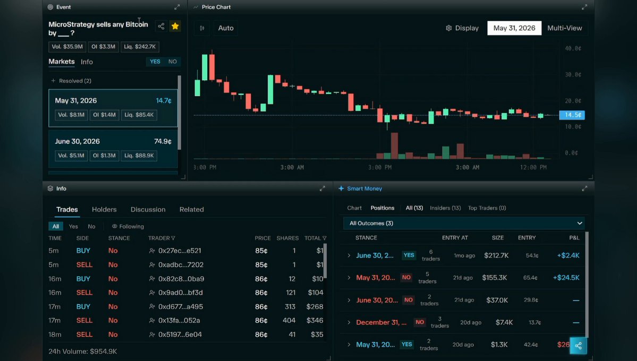Show All (13) smart money
This screenshot has height=361, width=637.
[414, 208]
